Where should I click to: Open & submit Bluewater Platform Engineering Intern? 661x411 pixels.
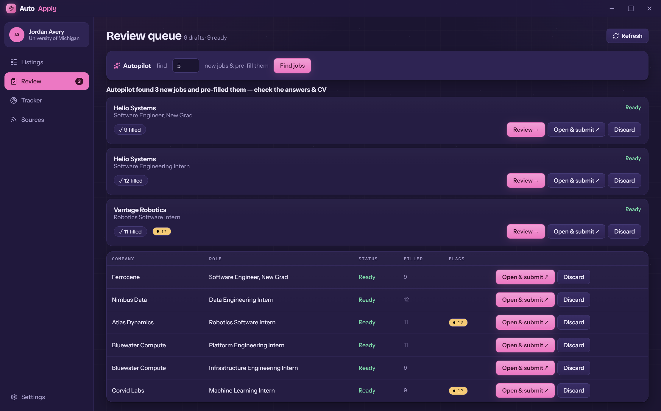[525, 345]
